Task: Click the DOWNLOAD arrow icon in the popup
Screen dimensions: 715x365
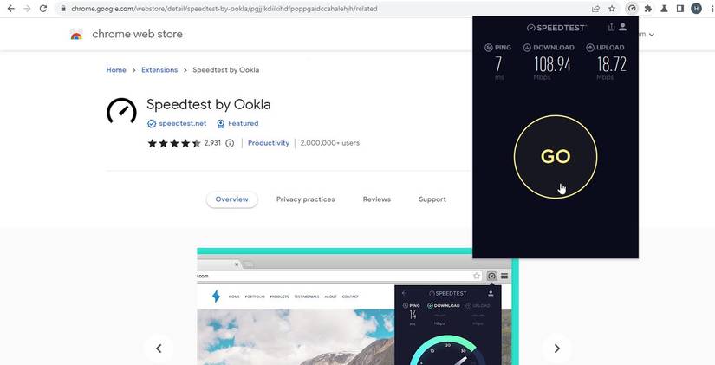Action: [x=527, y=48]
